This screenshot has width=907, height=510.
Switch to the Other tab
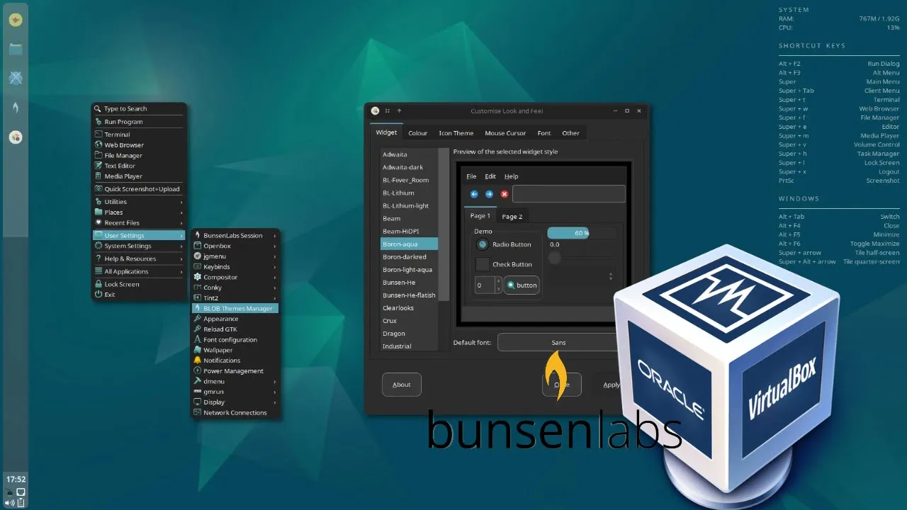click(x=570, y=133)
